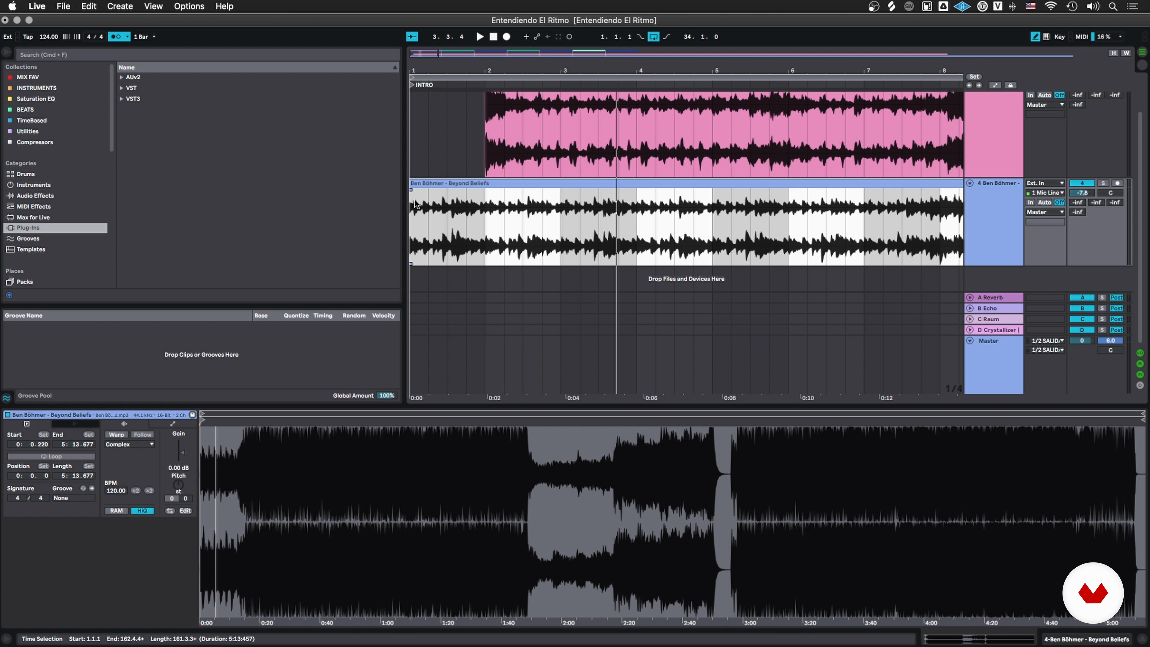Open Ext. In input type dropdown

tap(1045, 183)
